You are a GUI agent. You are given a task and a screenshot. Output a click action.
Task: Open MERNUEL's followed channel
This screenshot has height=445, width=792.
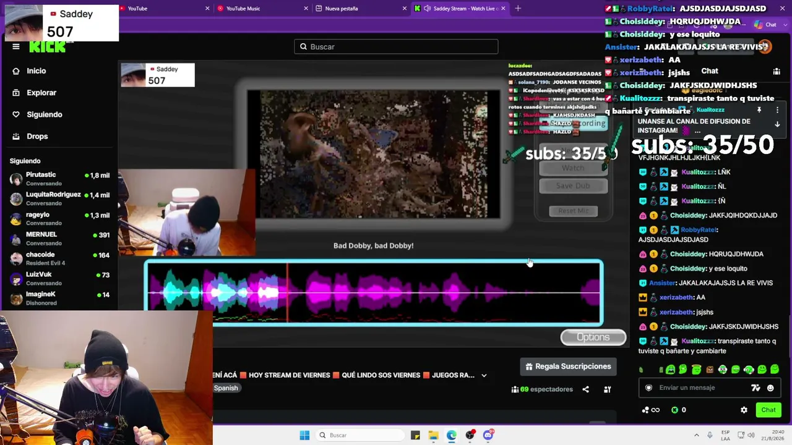[59, 239]
